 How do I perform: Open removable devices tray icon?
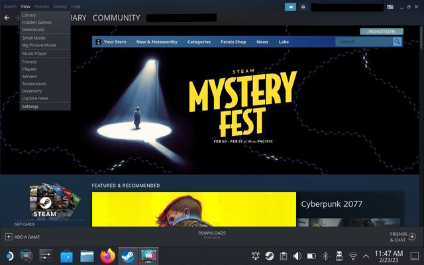pos(339,256)
